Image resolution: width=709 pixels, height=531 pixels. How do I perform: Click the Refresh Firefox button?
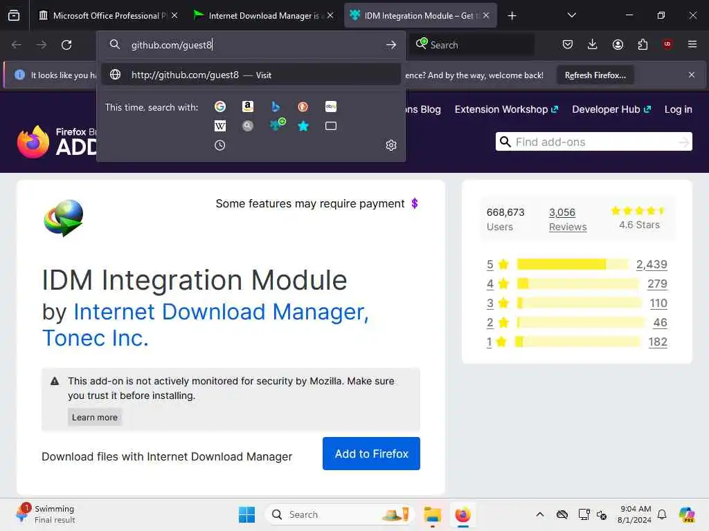(595, 75)
